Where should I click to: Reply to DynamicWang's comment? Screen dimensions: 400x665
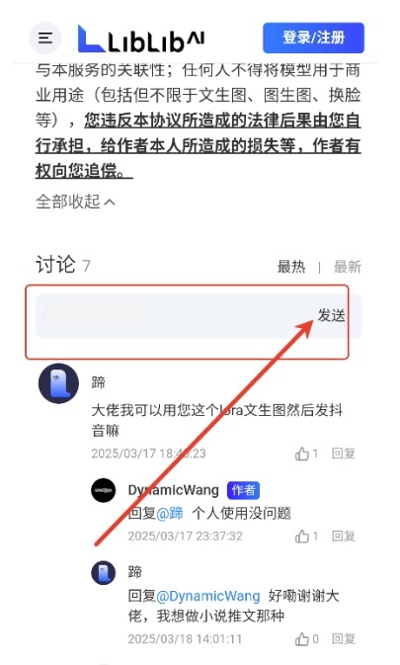click(344, 536)
